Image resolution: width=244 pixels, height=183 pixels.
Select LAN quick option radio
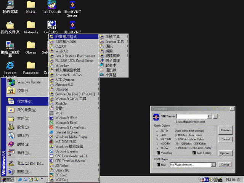pyautogui.click(x=157, y=135)
